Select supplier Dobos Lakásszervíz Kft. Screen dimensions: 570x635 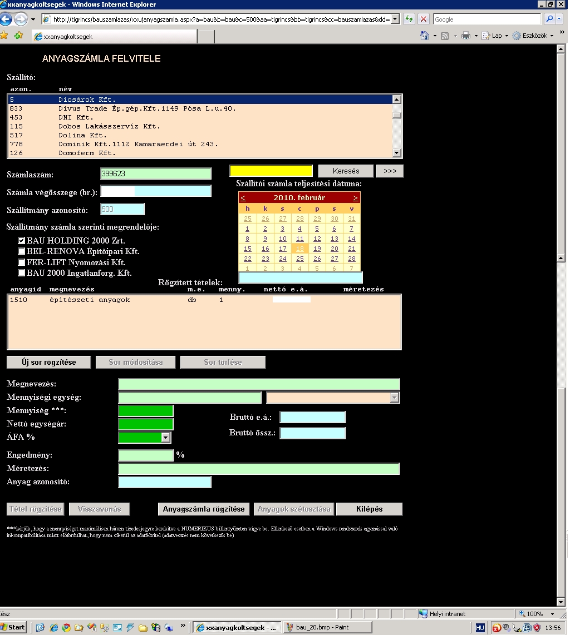pos(200,126)
